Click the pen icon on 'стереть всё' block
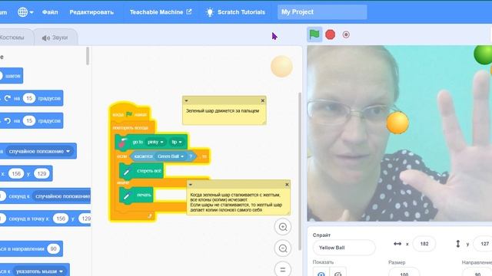The height and width of the screenshot is (276, 492). (x=126, y=172)
